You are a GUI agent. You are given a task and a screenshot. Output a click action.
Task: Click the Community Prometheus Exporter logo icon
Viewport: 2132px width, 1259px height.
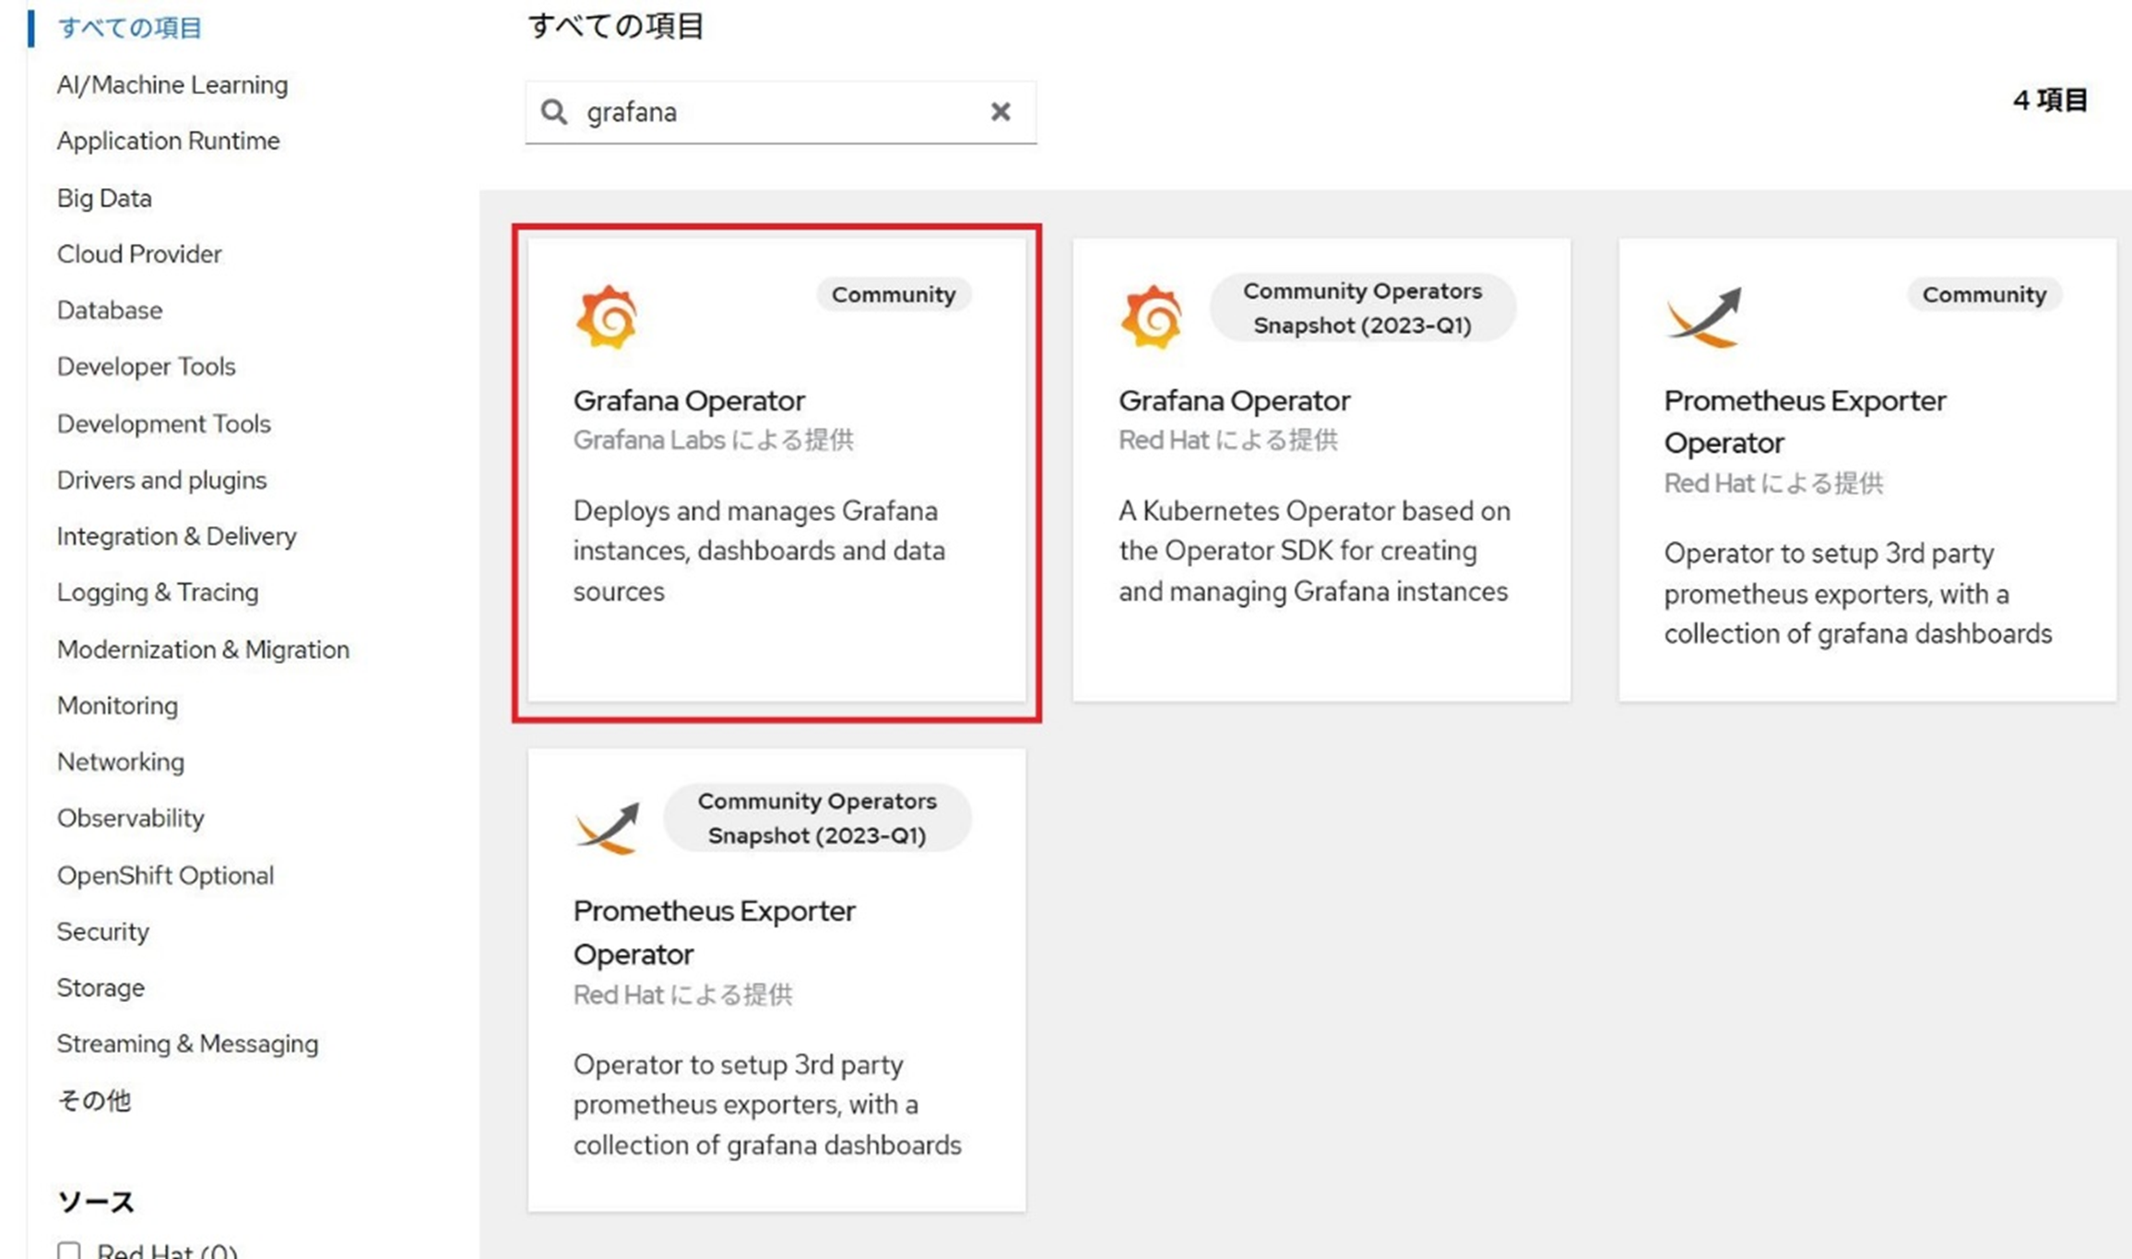coord(1704,318)
